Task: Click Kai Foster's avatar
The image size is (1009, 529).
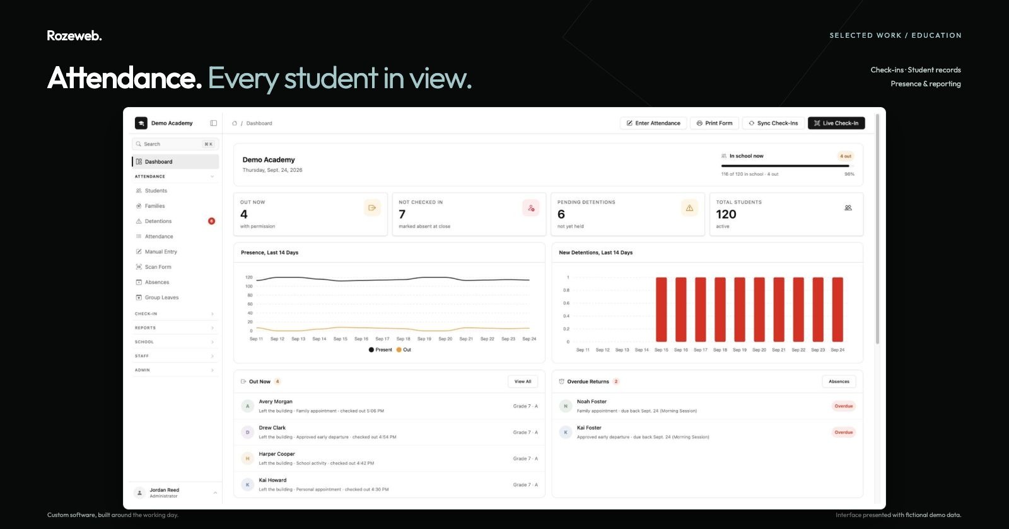Action: [566, 433]
